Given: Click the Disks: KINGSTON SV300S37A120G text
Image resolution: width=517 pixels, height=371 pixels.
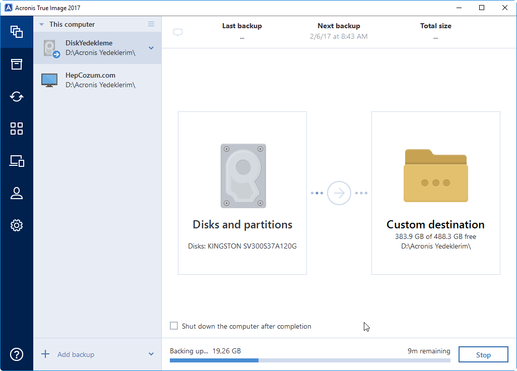Looking at the screenshot, I should (x=242, y=246).
